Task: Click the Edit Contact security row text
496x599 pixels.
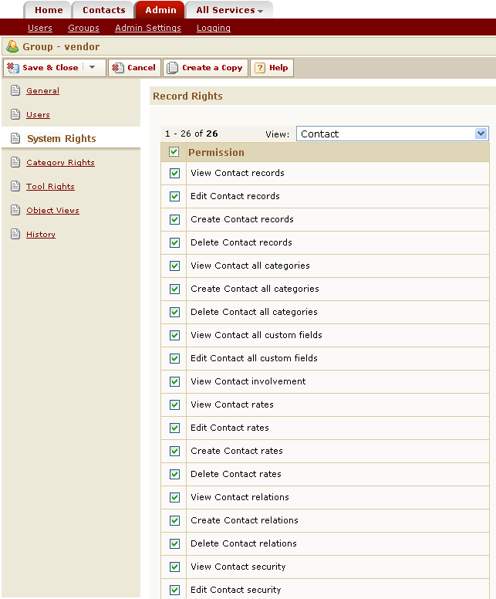Action: coord(235,590)
